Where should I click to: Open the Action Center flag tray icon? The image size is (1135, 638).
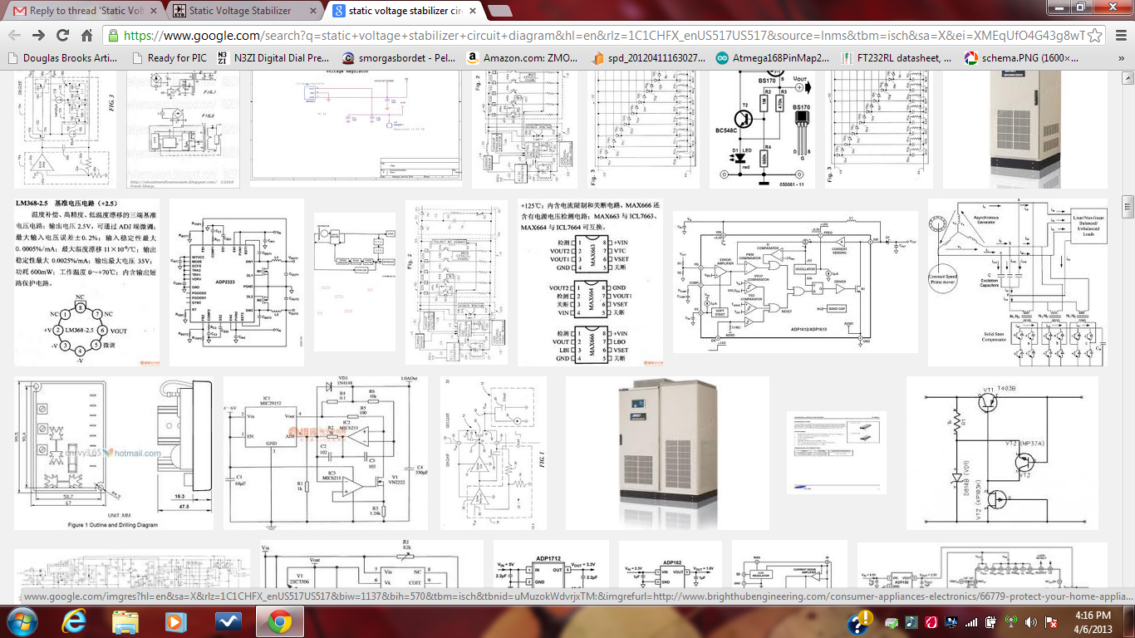[x=1053, y=622]
